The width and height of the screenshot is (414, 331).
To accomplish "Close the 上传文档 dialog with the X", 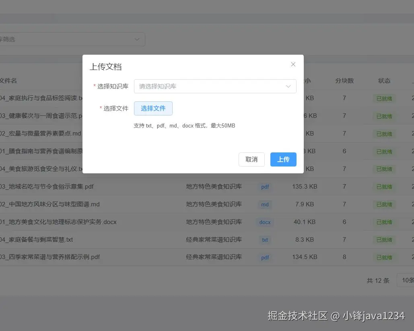I will [293, 64].
